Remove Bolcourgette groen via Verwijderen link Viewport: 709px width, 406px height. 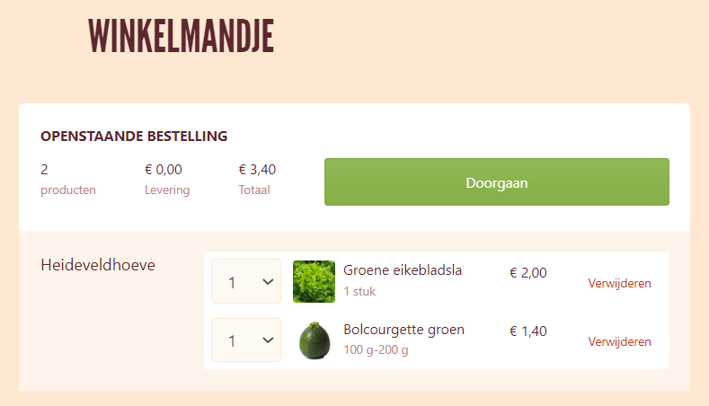[x=619, y=342]
